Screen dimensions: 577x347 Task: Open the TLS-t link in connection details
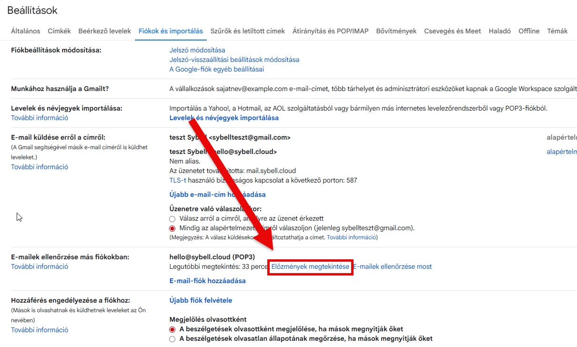[178, 180]
